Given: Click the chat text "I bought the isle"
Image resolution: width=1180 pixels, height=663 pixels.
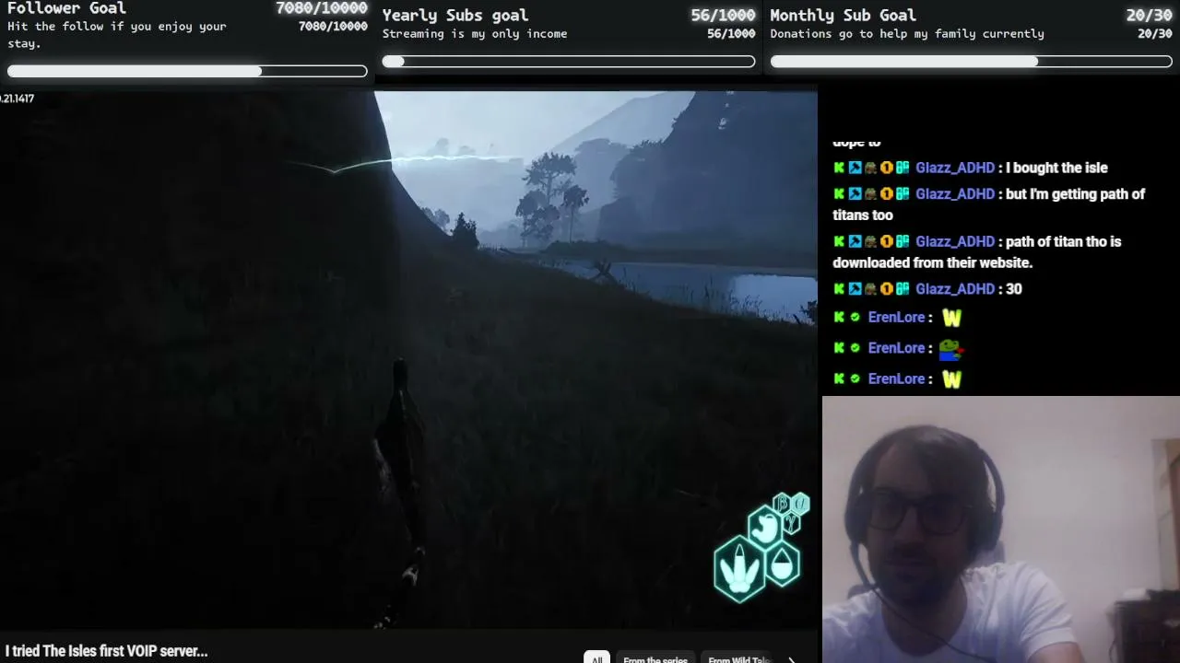Looking at the screenshot, I should tap(1056, 168).
